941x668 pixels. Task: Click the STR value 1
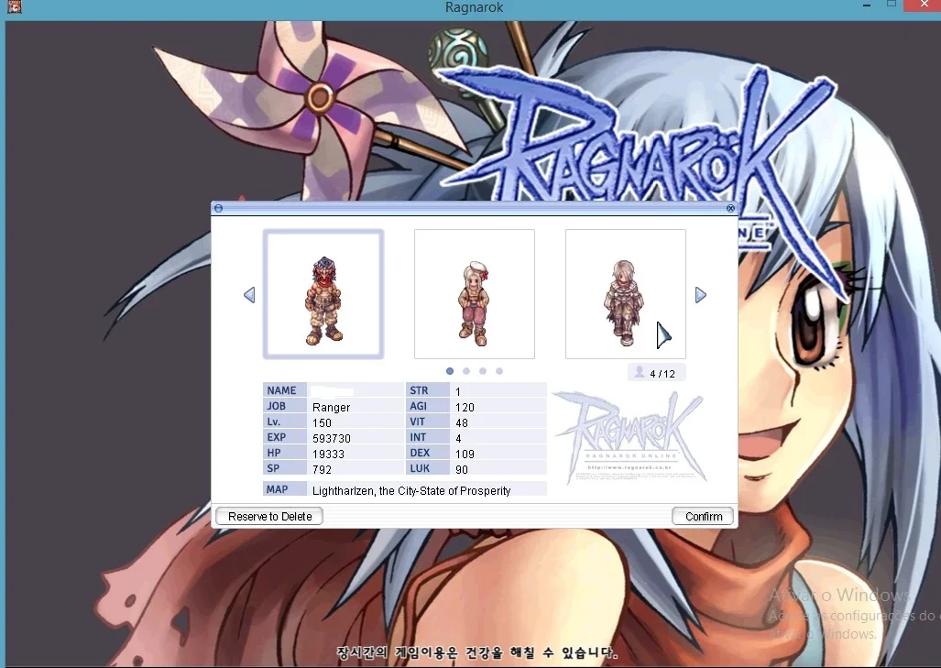pyautogui.click(x=458, y=391)
